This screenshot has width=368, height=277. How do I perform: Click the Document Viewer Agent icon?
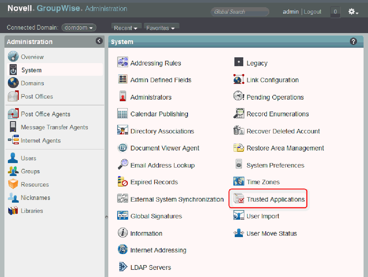(123, 148)
